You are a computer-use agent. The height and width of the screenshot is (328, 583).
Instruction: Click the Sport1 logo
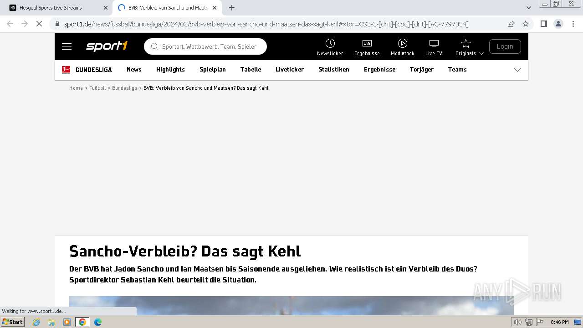(107, 46)
